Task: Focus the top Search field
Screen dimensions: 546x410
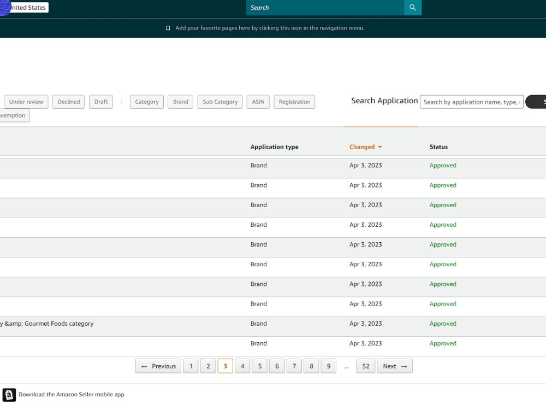Action: (325, 8)
